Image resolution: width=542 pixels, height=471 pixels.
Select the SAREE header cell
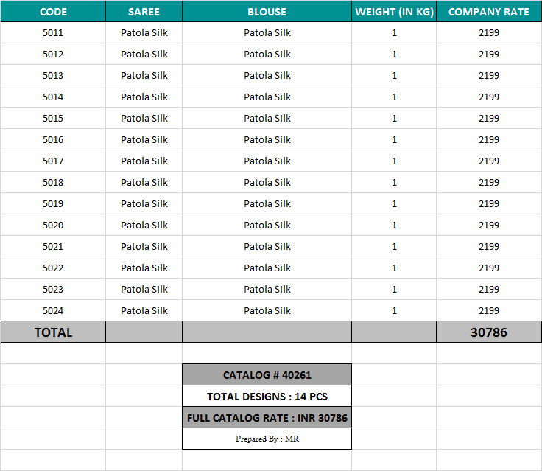point(144,12)
